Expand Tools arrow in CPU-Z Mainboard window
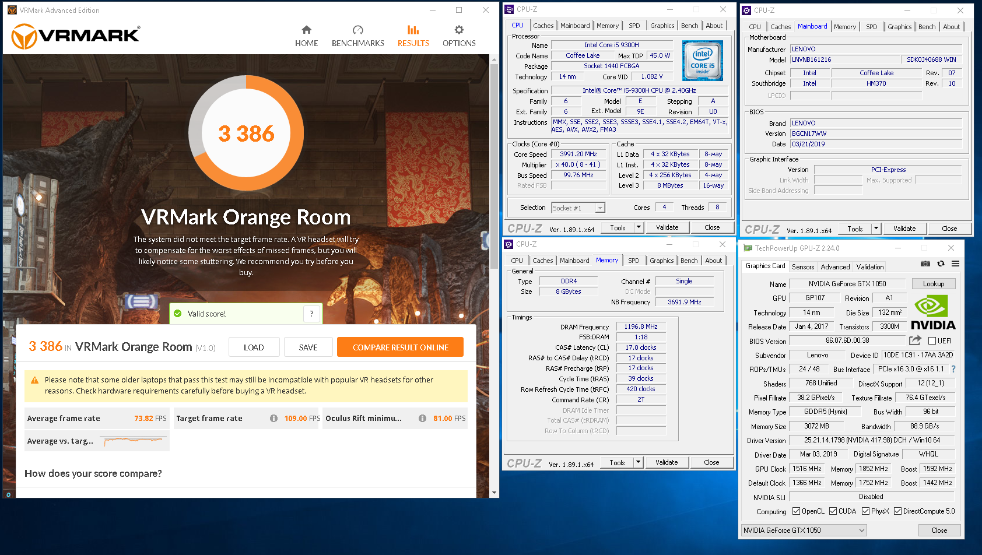Image resolution: width=982 pixels, height=555 pixels. (x=876, y=229)
